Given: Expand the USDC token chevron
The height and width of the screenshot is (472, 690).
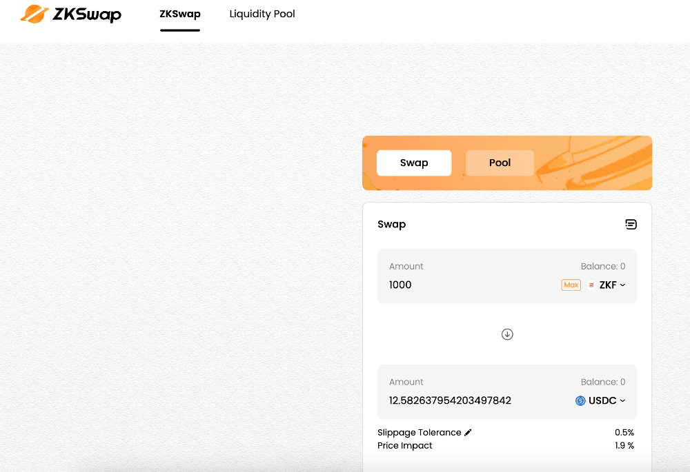Looking at the screenshot, I should pyautogui.click(x=622, y=401).
